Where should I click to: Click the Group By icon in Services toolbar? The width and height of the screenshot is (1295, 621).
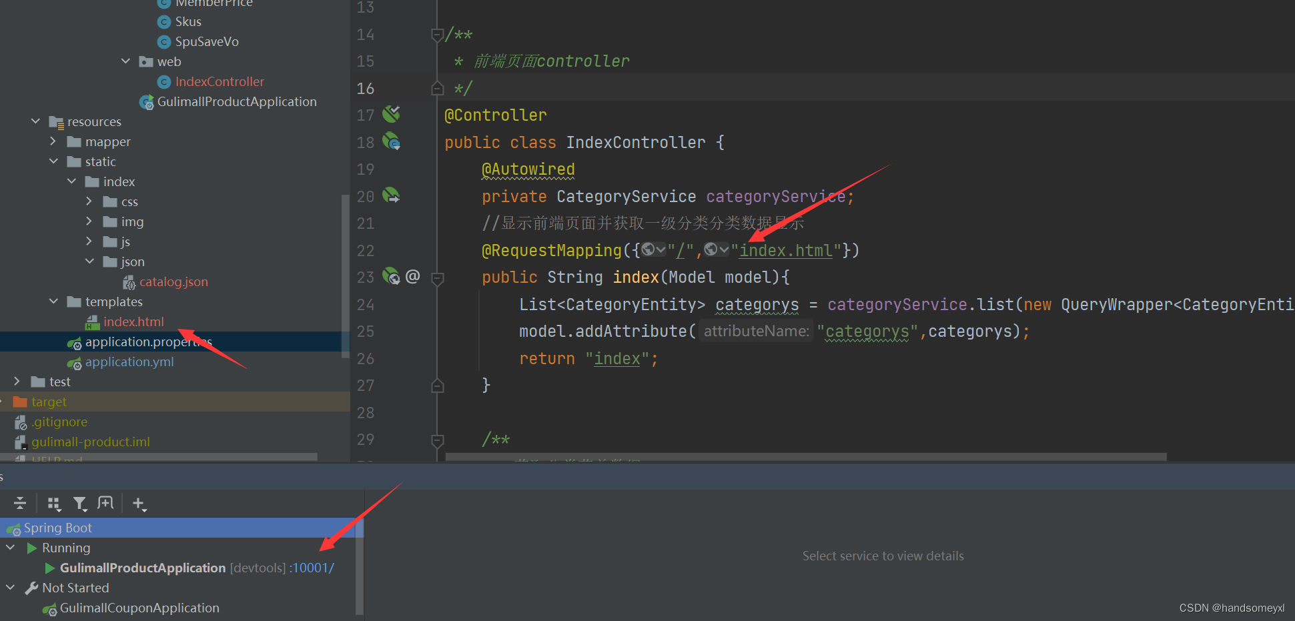click(x=55, y=504)
